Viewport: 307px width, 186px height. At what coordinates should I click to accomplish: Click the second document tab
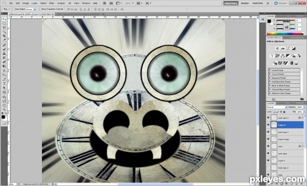(80, 14)
